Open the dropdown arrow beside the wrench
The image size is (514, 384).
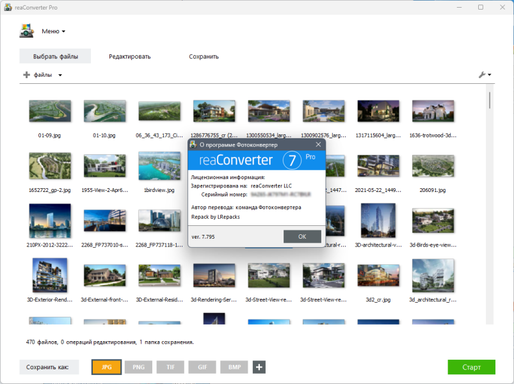(x=490, y=75)
